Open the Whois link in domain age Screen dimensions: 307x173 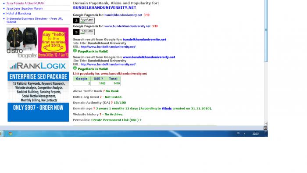click(167, 108)
